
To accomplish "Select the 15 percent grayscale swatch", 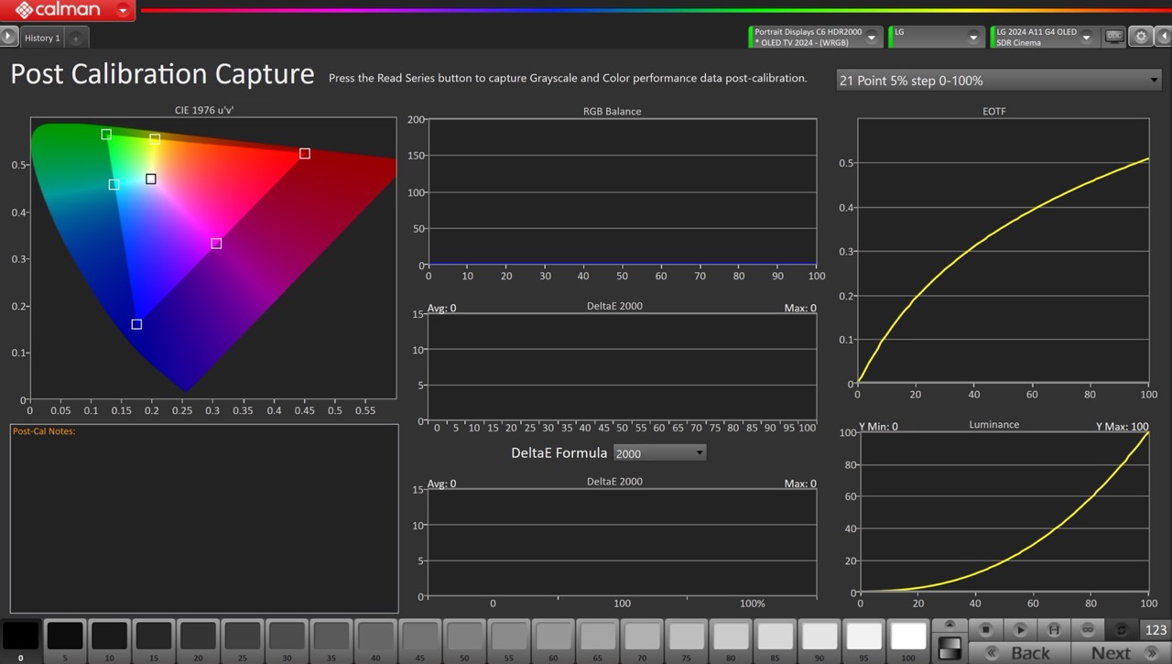I will [153, 639].
